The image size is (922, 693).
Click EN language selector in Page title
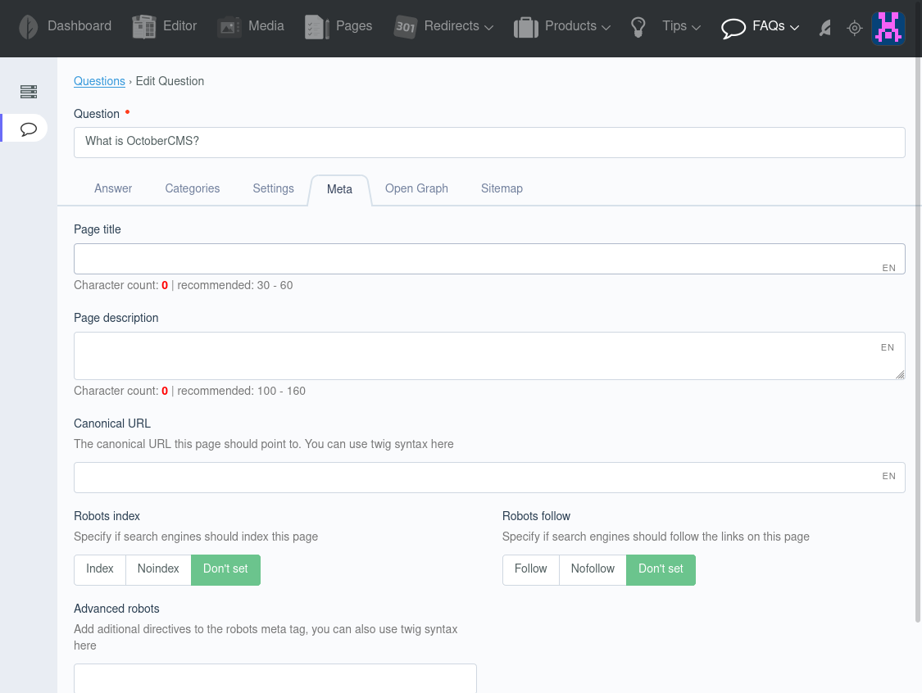[x=888, y=268]
